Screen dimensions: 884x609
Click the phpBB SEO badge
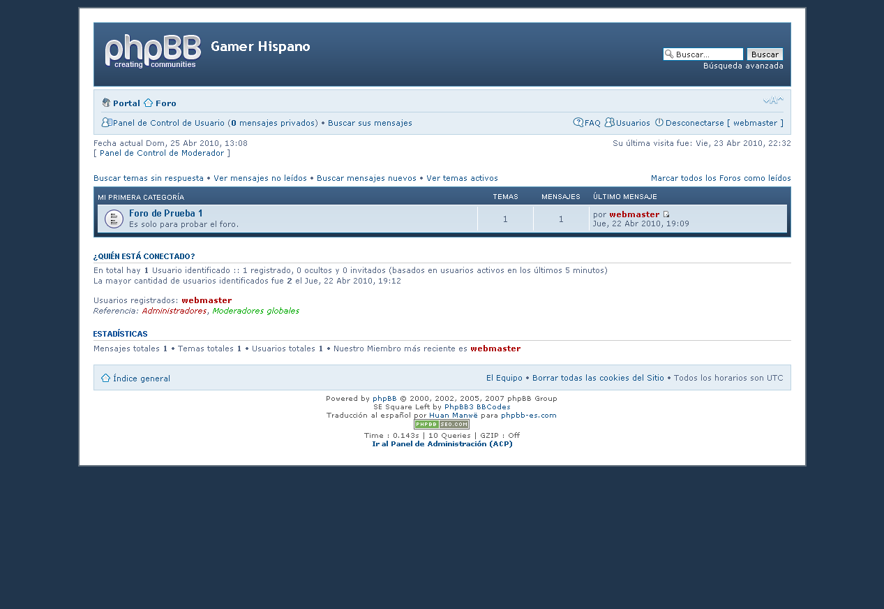pyautogui.click(x=442, y=424)
